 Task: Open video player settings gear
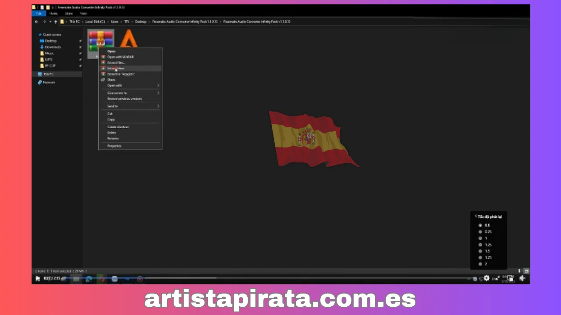486,278
